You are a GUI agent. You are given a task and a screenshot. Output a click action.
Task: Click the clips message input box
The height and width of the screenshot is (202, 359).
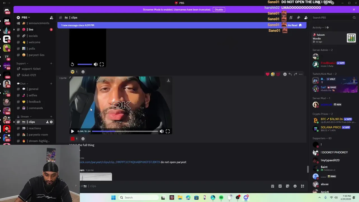coord(174,186)
